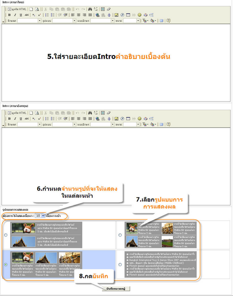
Task: Click the บันทึกหมวดหมู่ save button
Action: click(x=116, y=289)
